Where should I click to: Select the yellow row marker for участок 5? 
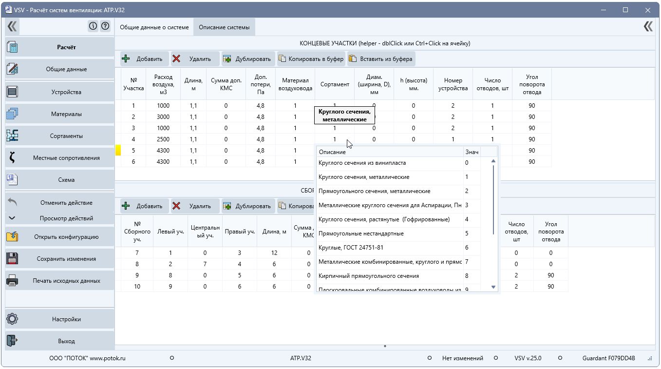[x=118, y=151]
